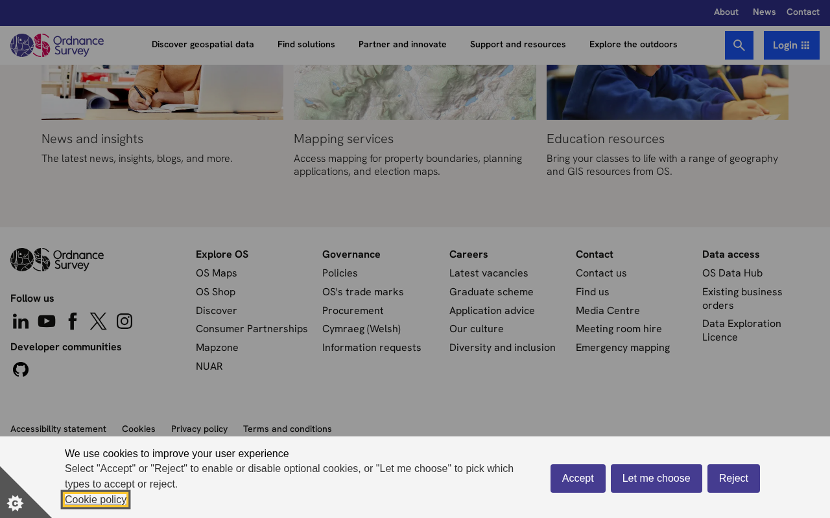Click the search magnifier button in header
830x518 pixels.
(x=739, y=45)
